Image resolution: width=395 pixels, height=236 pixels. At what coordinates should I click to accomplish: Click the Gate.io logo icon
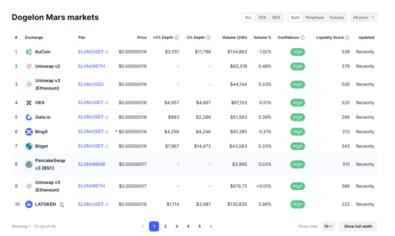pyautogui.click(x=29, y=117)
